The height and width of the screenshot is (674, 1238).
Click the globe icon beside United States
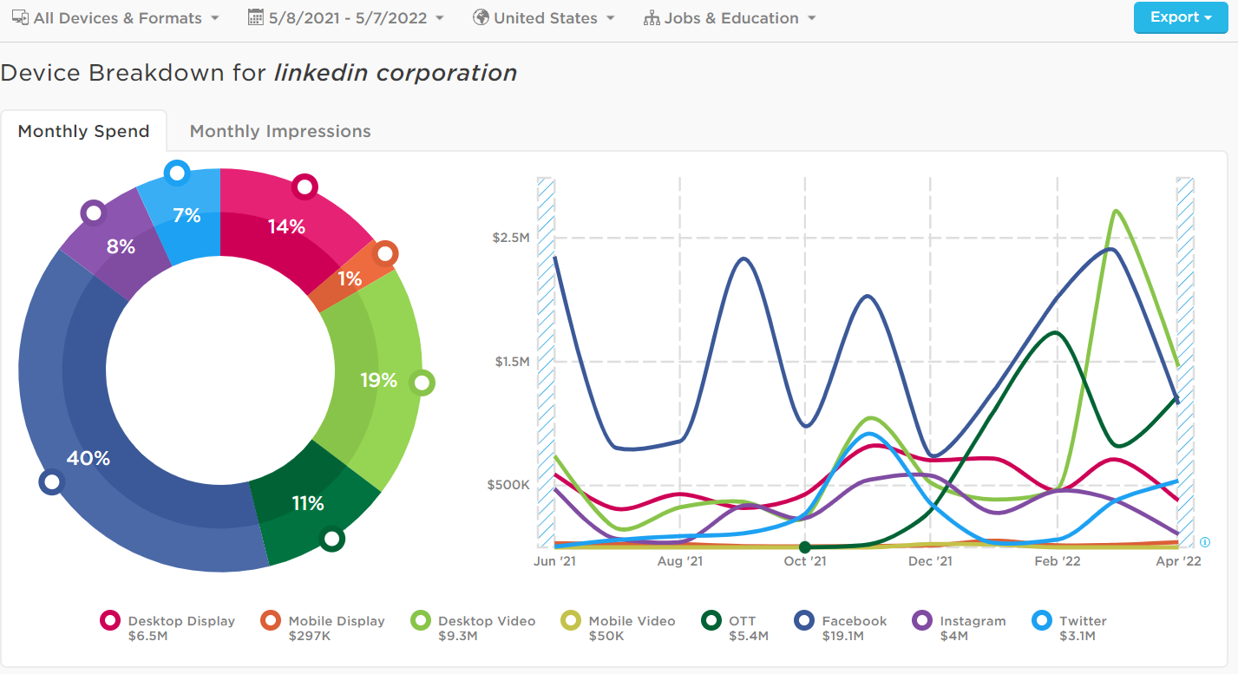(481, 17)
